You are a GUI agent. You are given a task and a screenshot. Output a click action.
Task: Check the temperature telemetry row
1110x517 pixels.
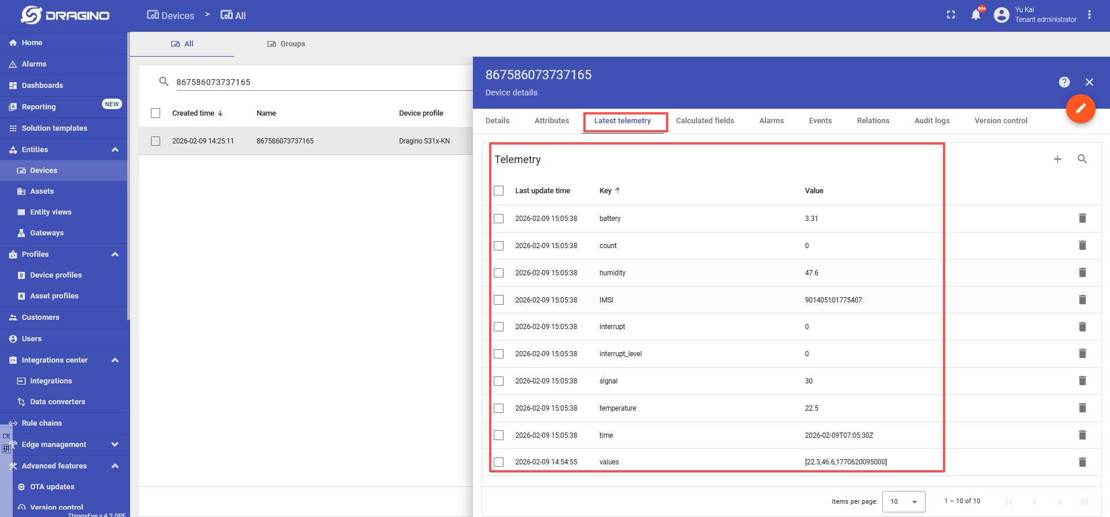pos(499,408)
